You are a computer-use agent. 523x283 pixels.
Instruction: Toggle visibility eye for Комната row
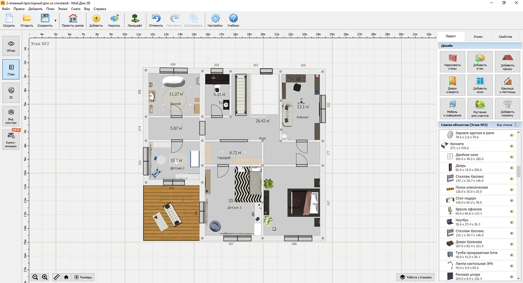512,146
